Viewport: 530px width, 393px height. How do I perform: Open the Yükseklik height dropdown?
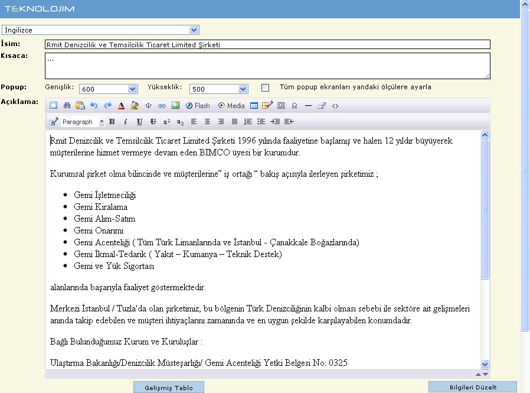(219, 89)
